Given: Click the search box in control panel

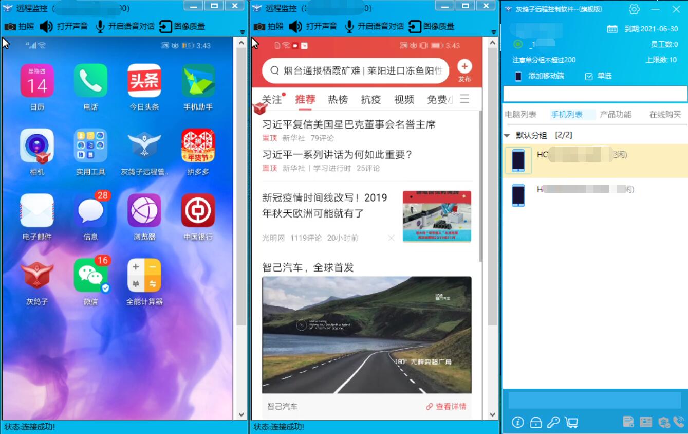Looking at the screenshot, I should point(594,94).
